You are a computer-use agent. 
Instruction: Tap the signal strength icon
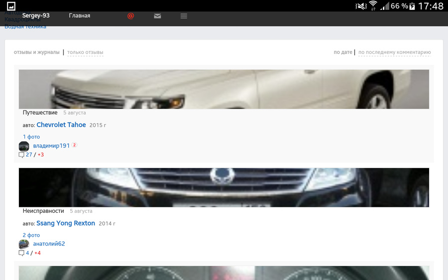point(385,6)
